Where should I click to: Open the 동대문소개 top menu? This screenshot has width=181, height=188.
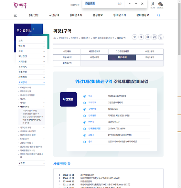[x=120, y=15]
